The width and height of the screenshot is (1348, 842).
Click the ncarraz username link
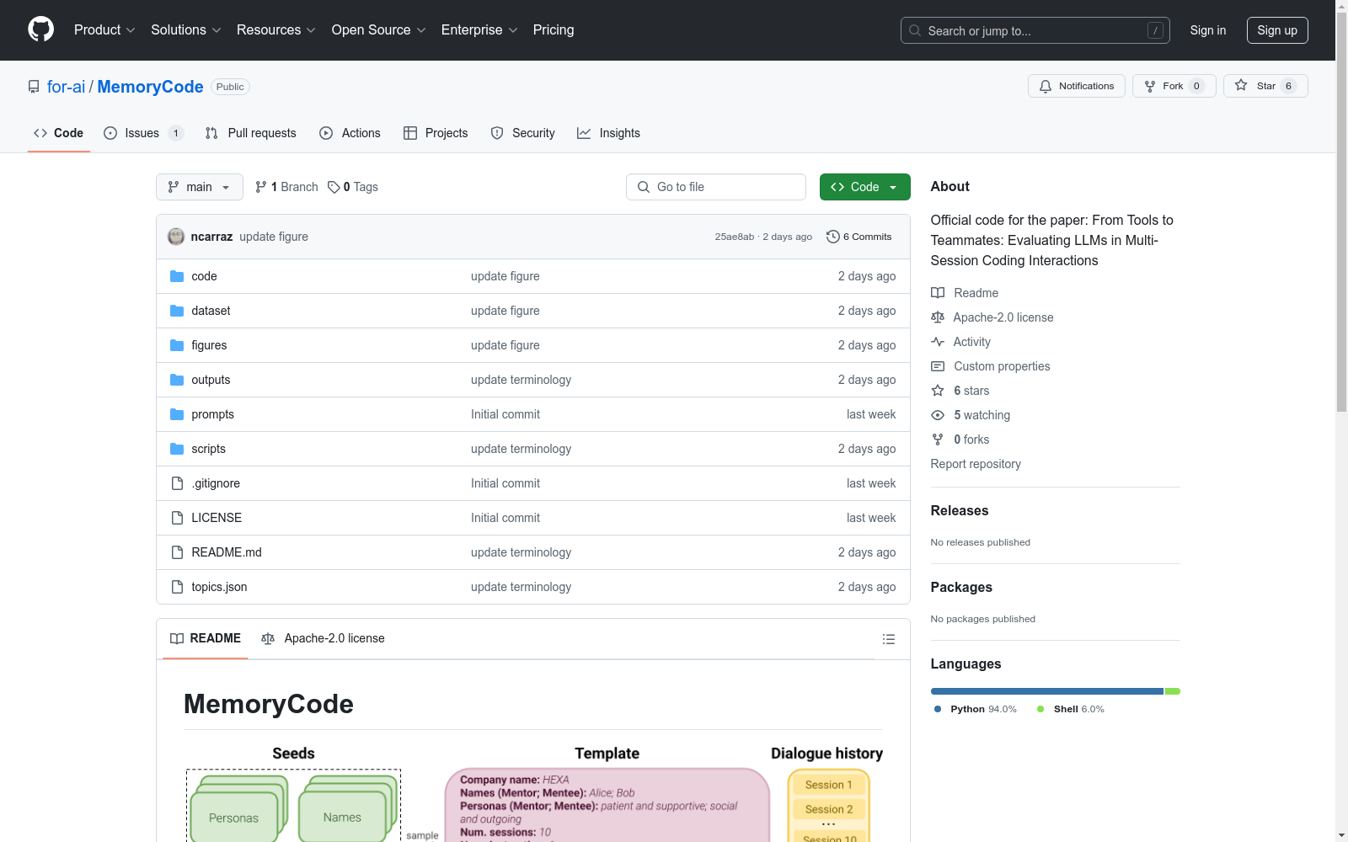(x=211, y=237)
